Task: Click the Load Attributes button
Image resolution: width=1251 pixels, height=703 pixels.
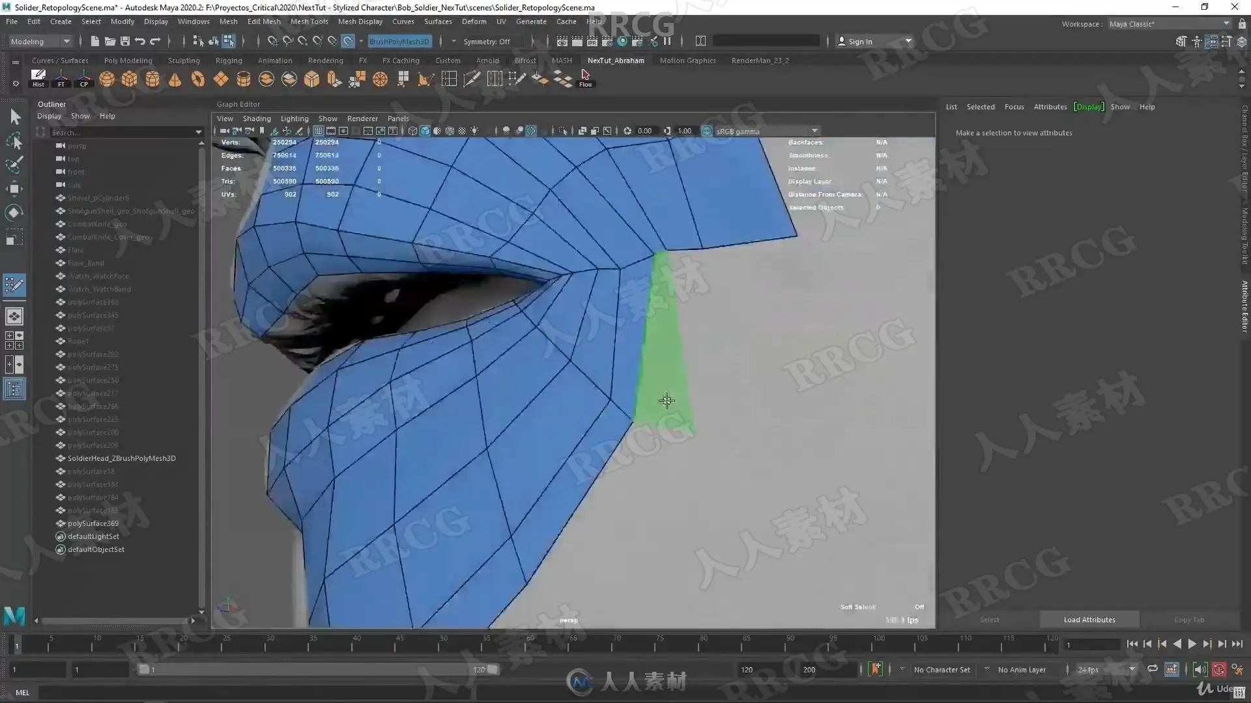Action: (1089, 620)
